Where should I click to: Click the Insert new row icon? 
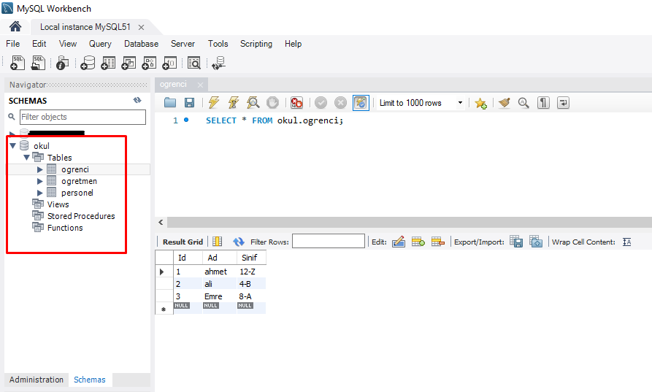click(x=418, y=242)
